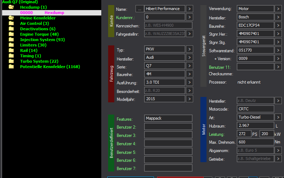This screenshot has height=178, width=284.
Task: Click the Timing folder icon
Action: 11,56
